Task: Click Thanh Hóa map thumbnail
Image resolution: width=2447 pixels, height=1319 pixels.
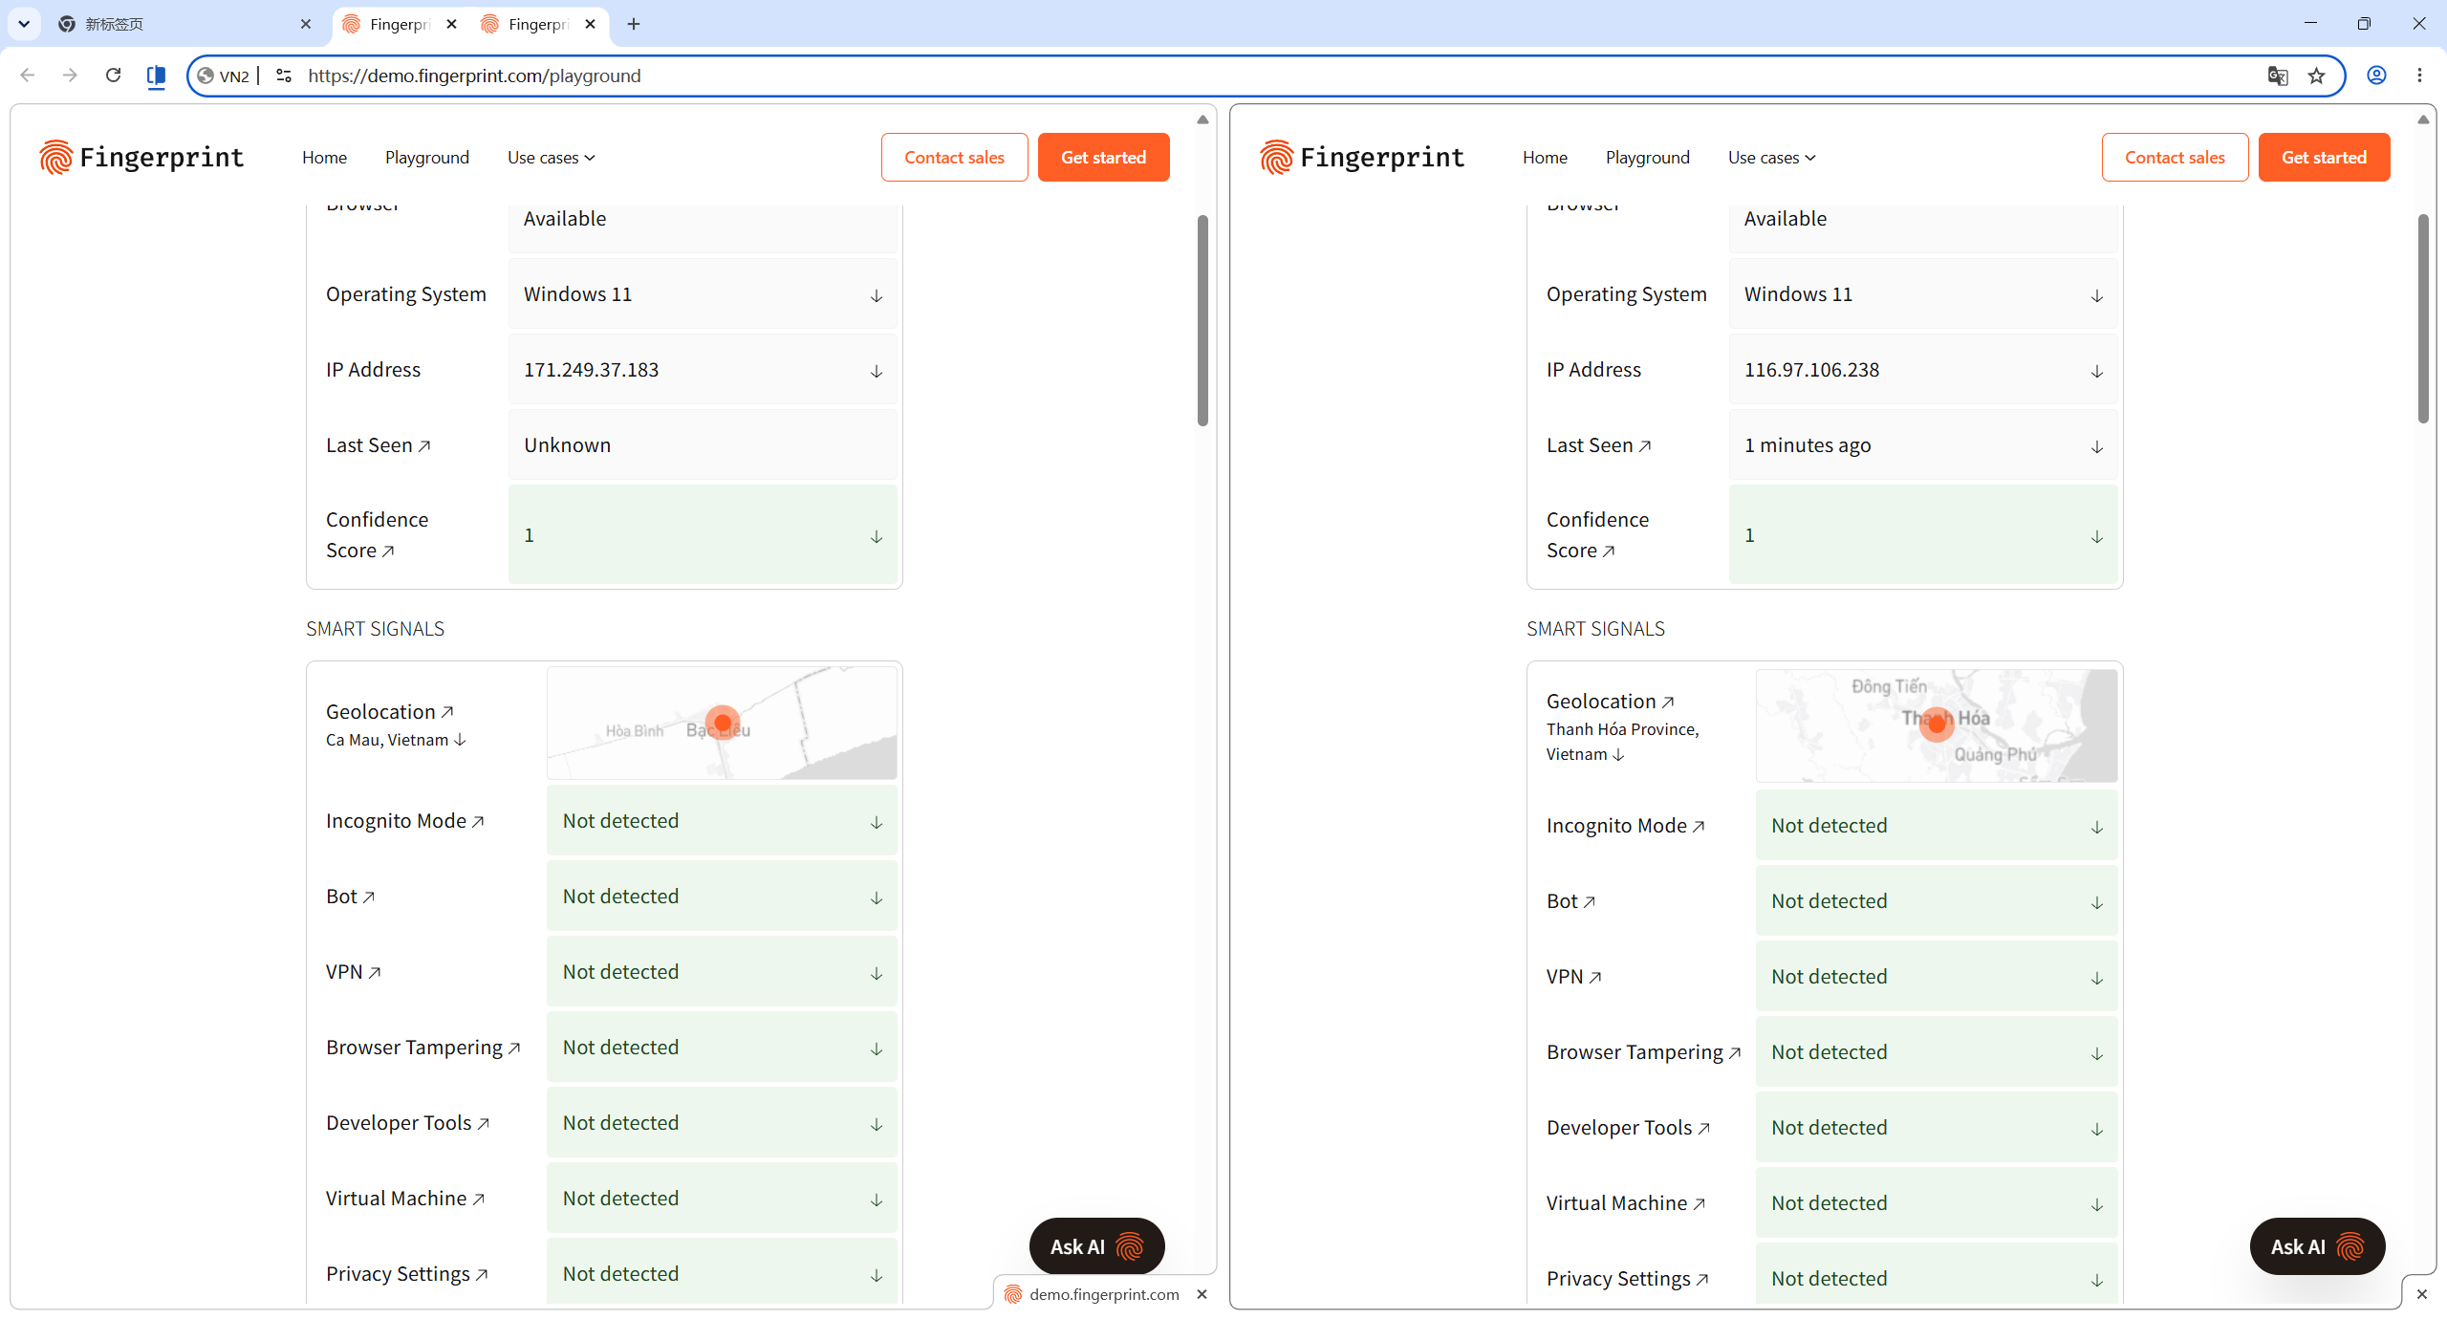Action: (x=1937, y=725)
